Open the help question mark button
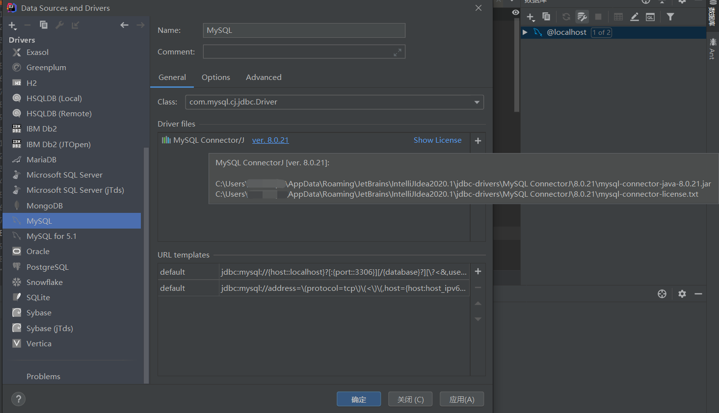The width and height of the screenshot is (719, 413). [18, 399]
